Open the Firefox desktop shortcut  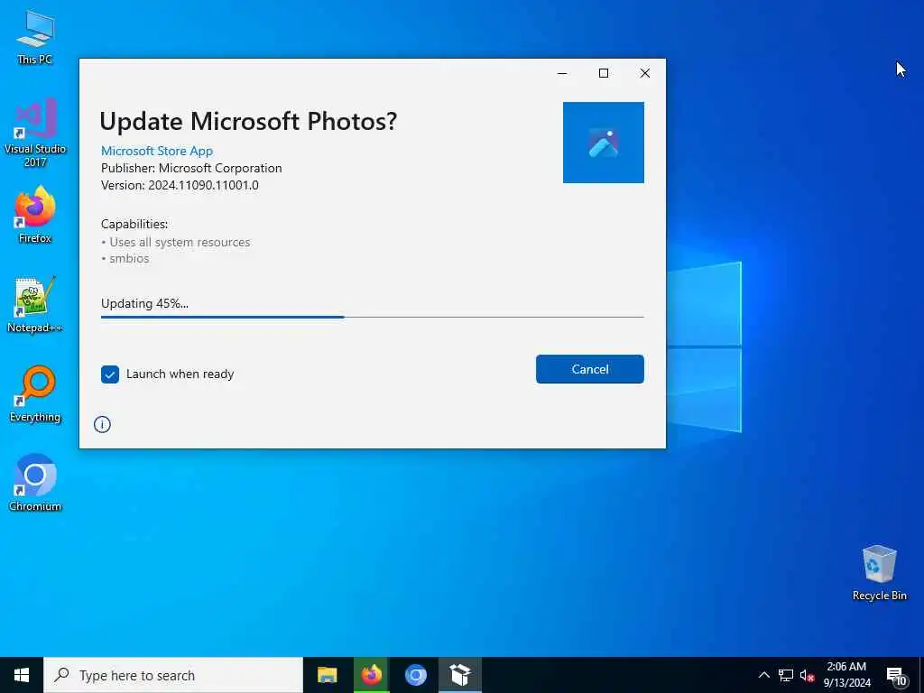(35, 215)
